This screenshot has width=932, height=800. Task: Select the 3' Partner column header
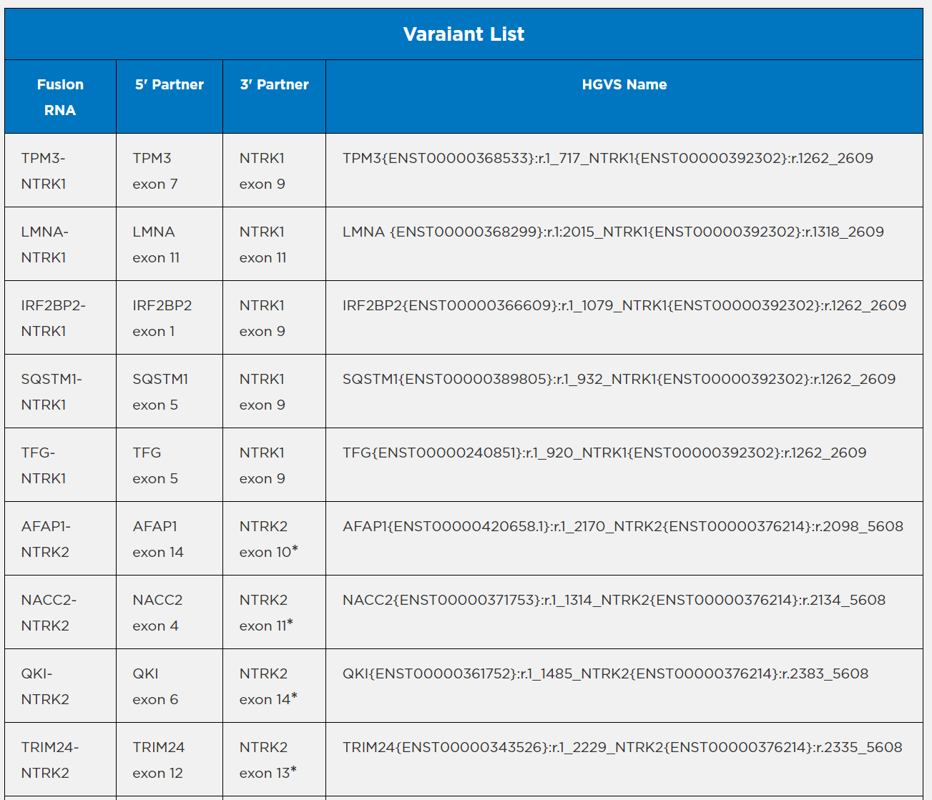tap(274, 85)
